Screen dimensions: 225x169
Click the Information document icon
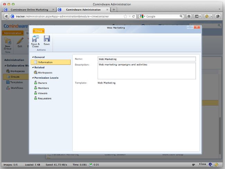tap(35, 62)
